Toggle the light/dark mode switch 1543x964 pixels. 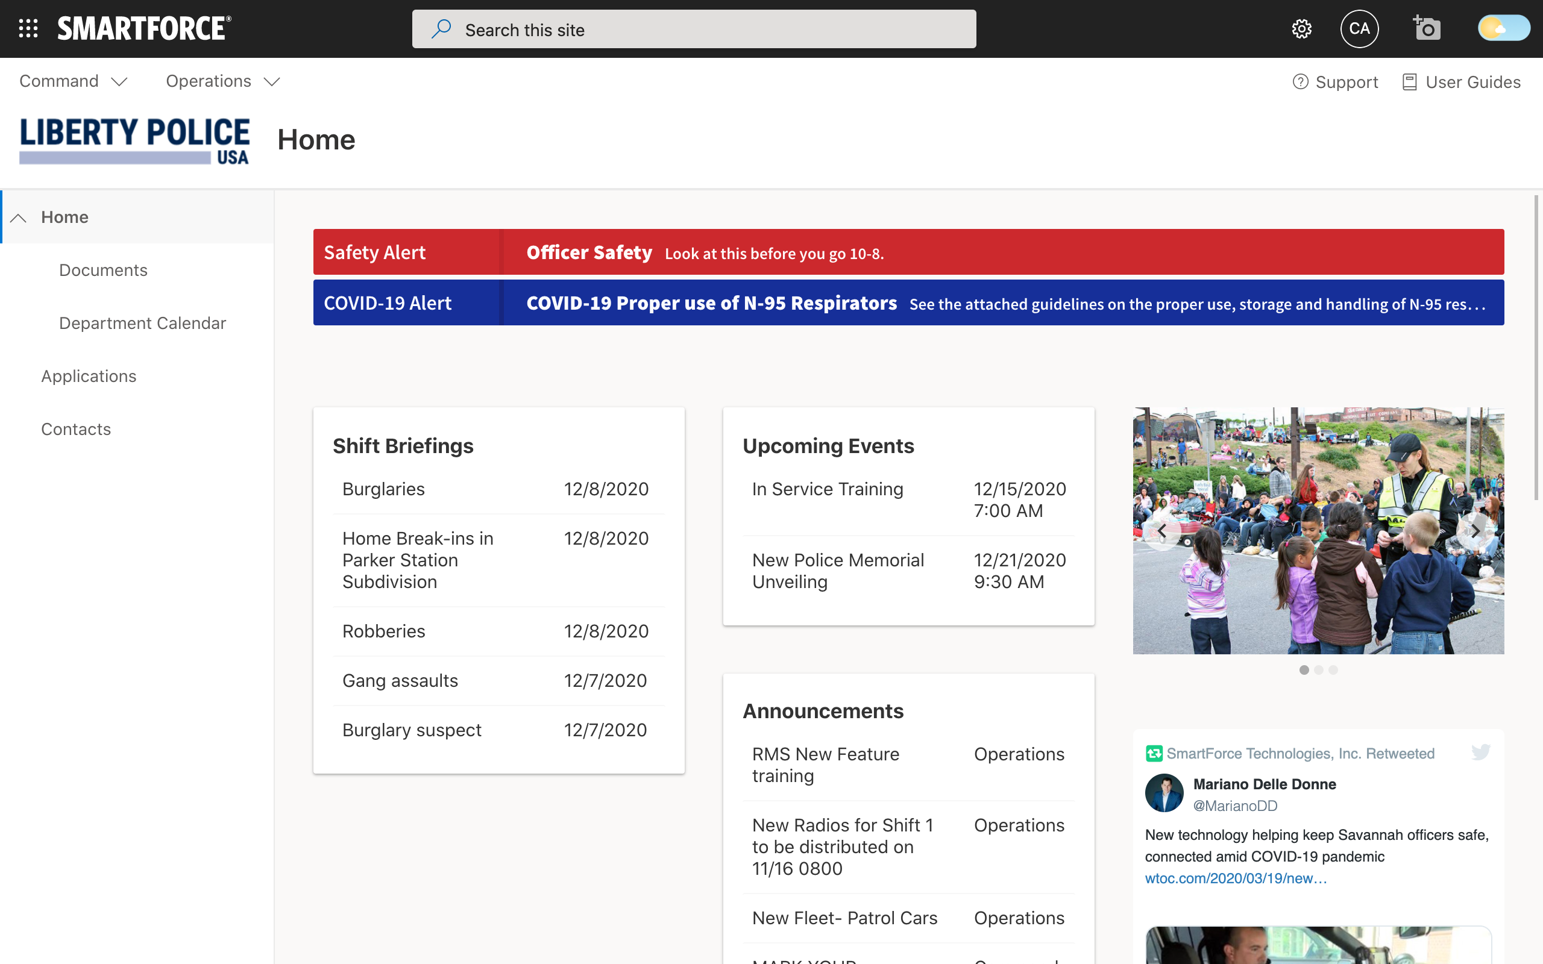(1503, 29)
